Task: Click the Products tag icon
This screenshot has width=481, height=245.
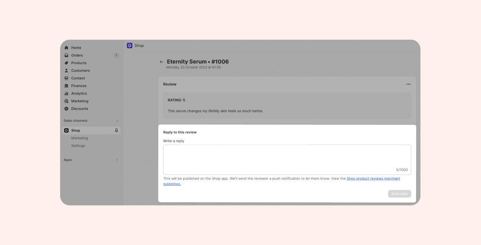Action: point(67,63)
